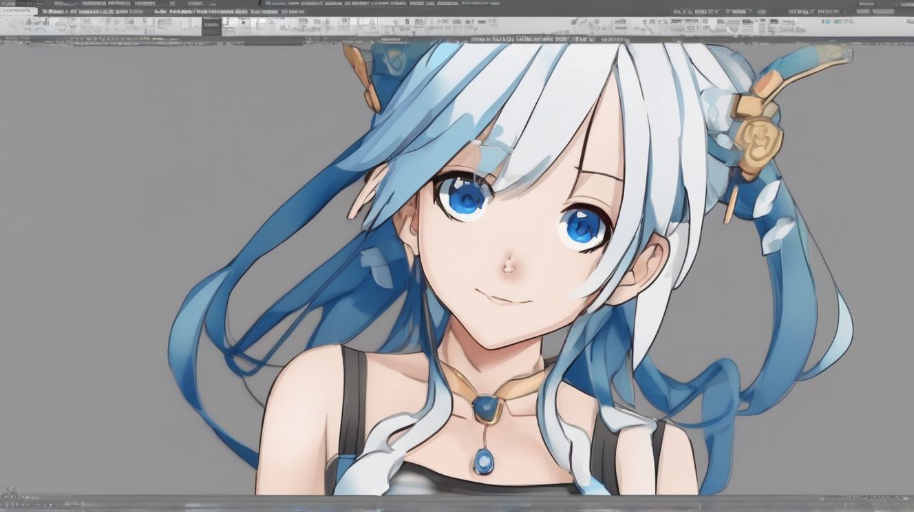Click the status bar text at bottom right

pyautogui.click(x=864, y=498)
